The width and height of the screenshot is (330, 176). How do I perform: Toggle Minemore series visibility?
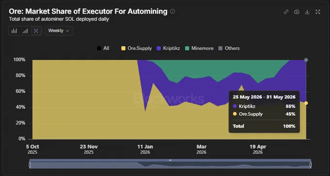coord(199,48)
